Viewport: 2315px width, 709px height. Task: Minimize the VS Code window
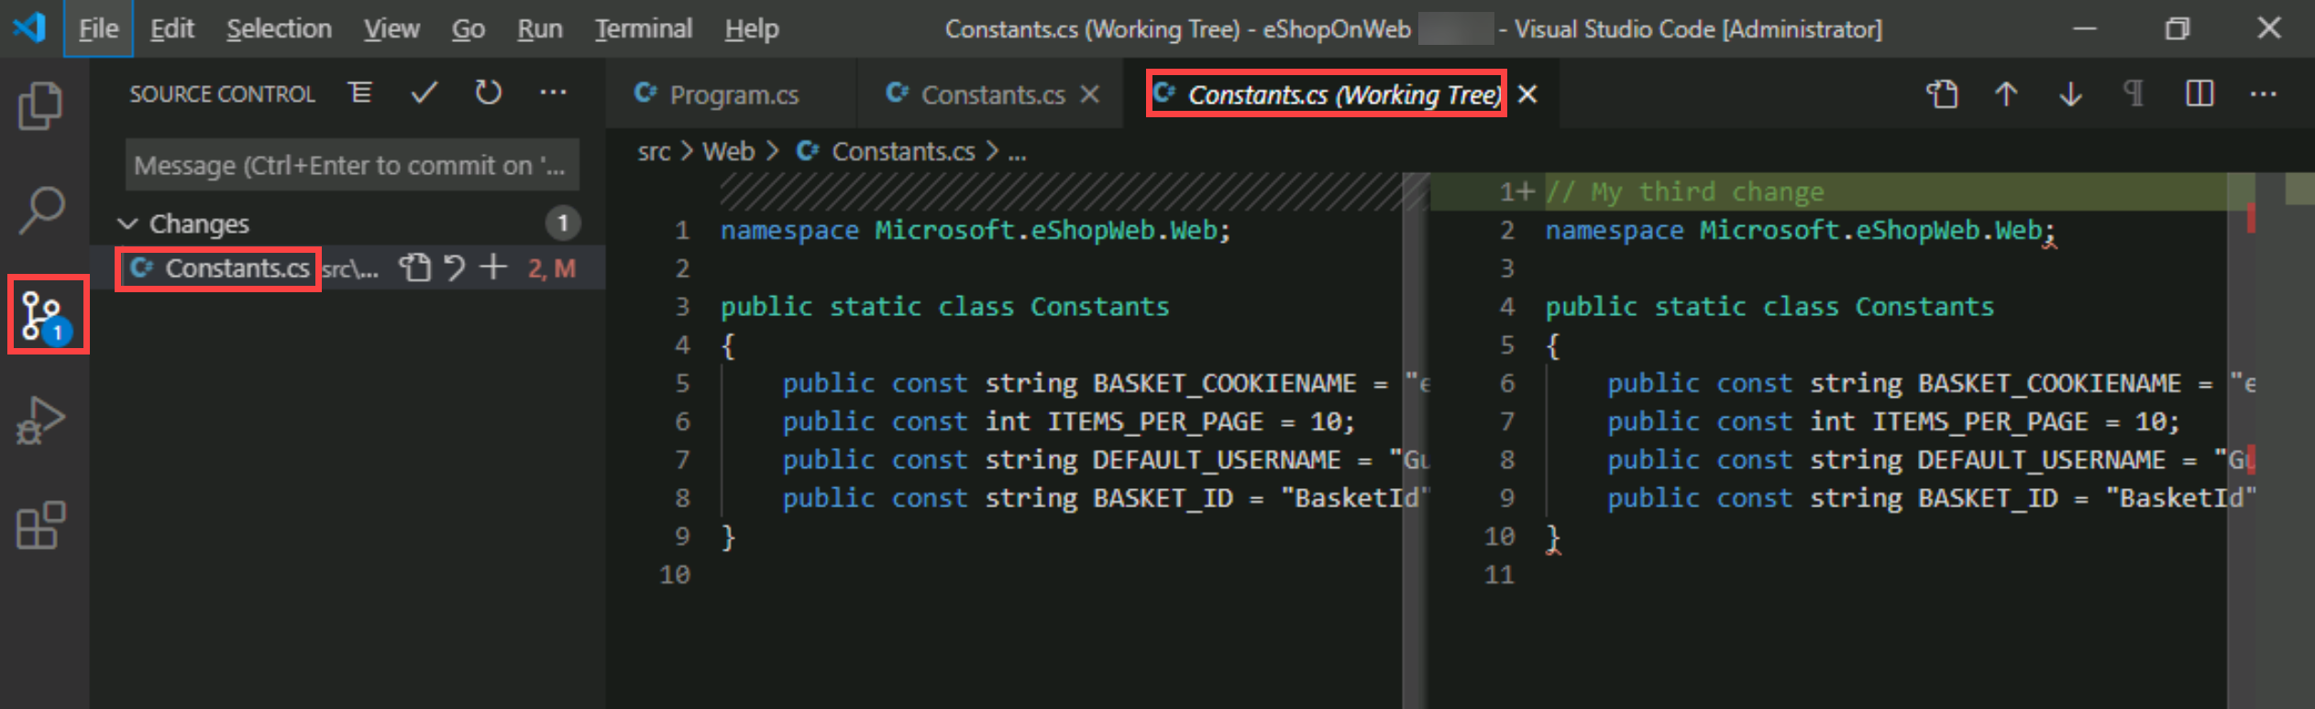pyautogui.click(x=2085, y=28)
